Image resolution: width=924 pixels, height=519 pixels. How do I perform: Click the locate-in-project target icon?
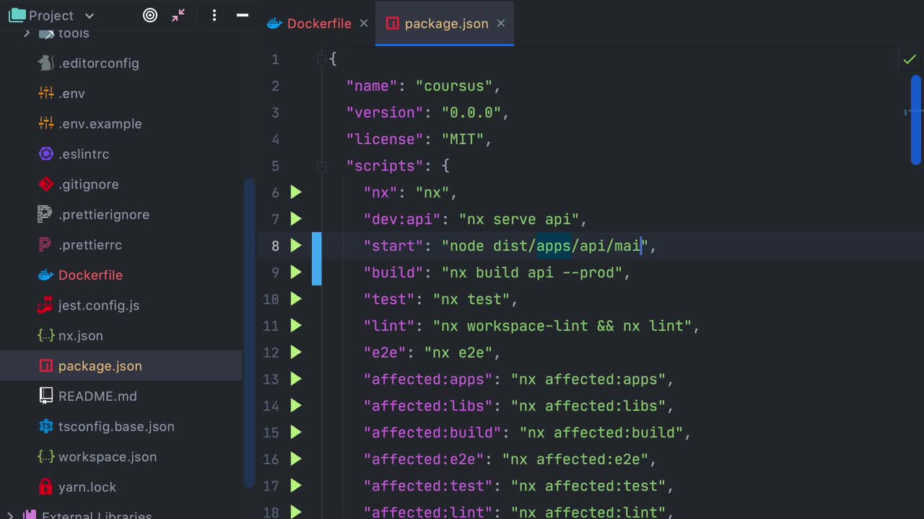tap(150, 15)
